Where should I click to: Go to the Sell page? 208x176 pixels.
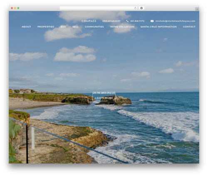coord(75,27)
